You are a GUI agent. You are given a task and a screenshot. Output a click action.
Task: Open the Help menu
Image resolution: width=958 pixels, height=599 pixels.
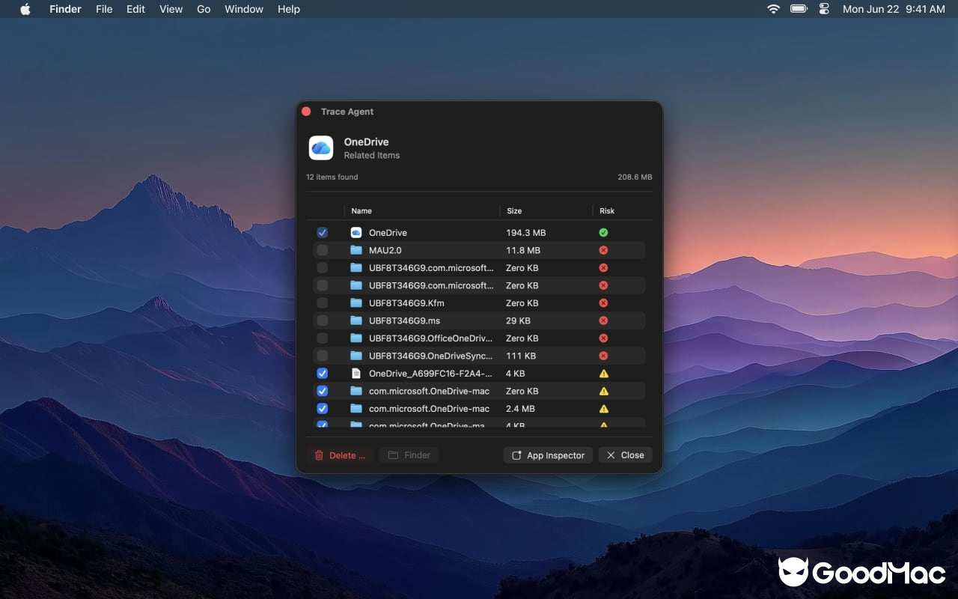coord(289,9)
